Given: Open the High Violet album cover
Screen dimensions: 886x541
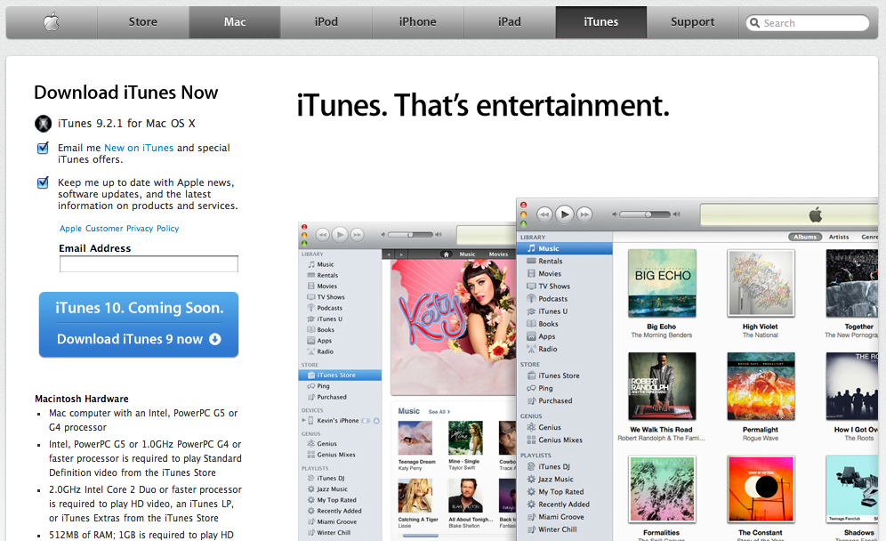Looking at the screenshot, I should coord(761,283).
